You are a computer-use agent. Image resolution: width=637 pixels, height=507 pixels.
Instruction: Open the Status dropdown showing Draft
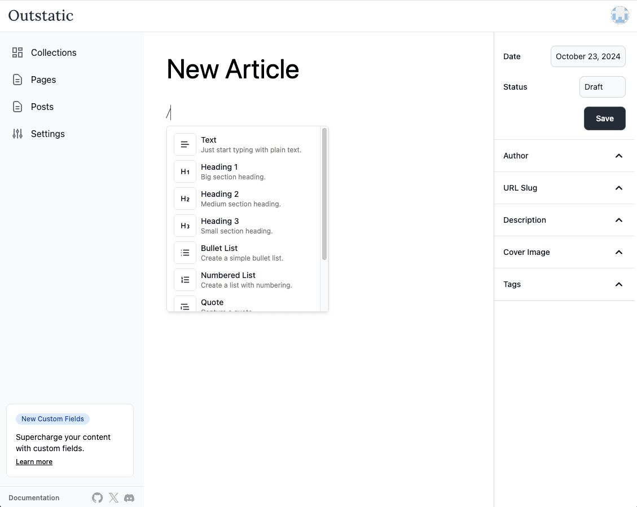coord(602,87)
